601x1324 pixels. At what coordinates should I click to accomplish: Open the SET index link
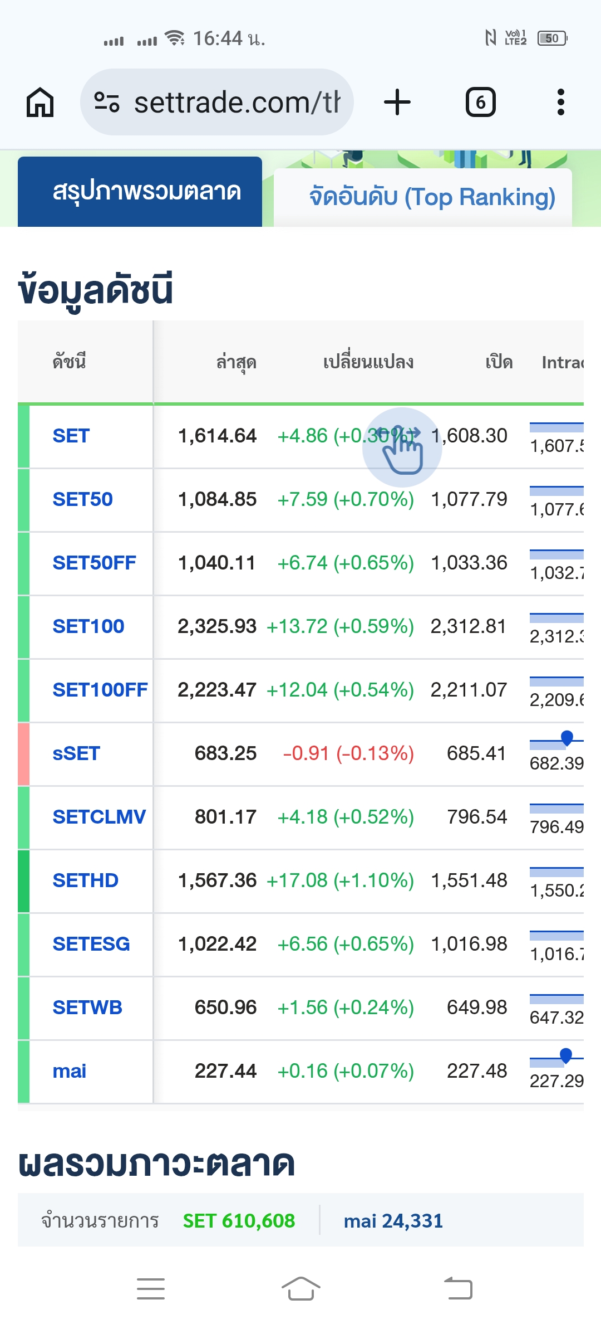click(x=71, y=436)
